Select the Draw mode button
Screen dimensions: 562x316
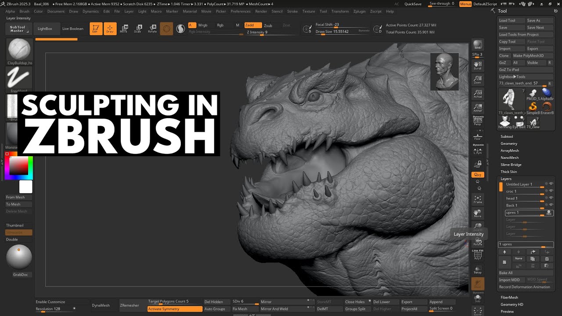pos(110,29)
